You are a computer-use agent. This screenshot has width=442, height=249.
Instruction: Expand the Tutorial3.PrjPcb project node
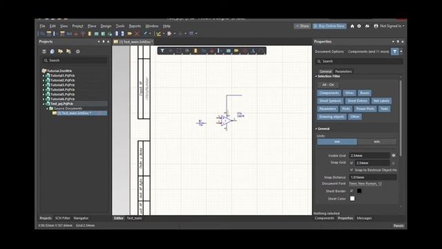coord(44,85)
